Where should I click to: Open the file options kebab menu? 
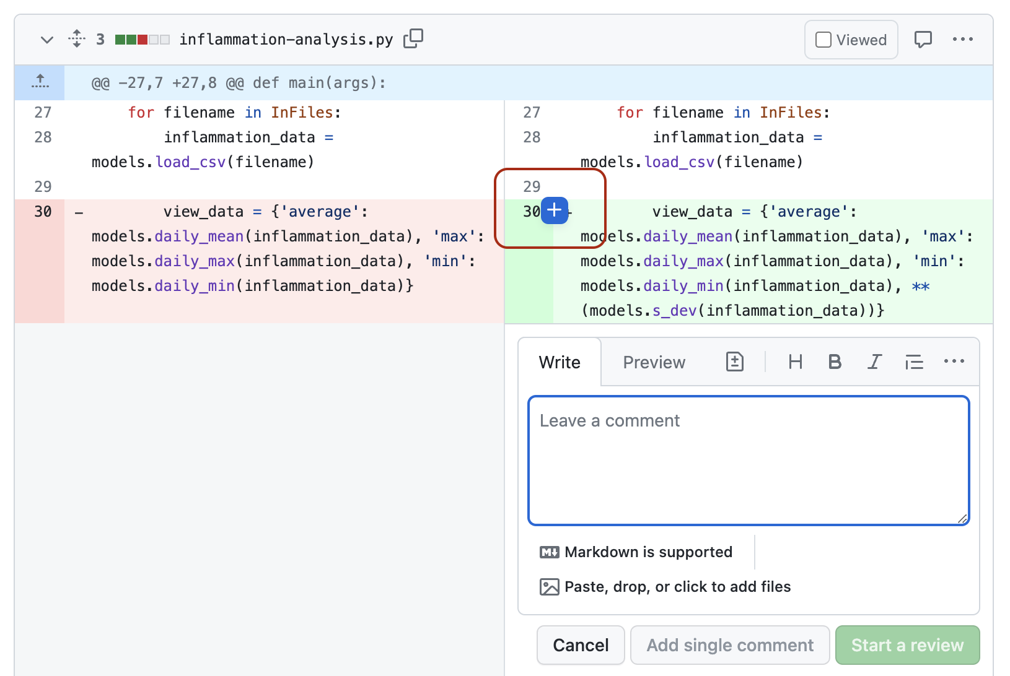(x=963, y=39)
